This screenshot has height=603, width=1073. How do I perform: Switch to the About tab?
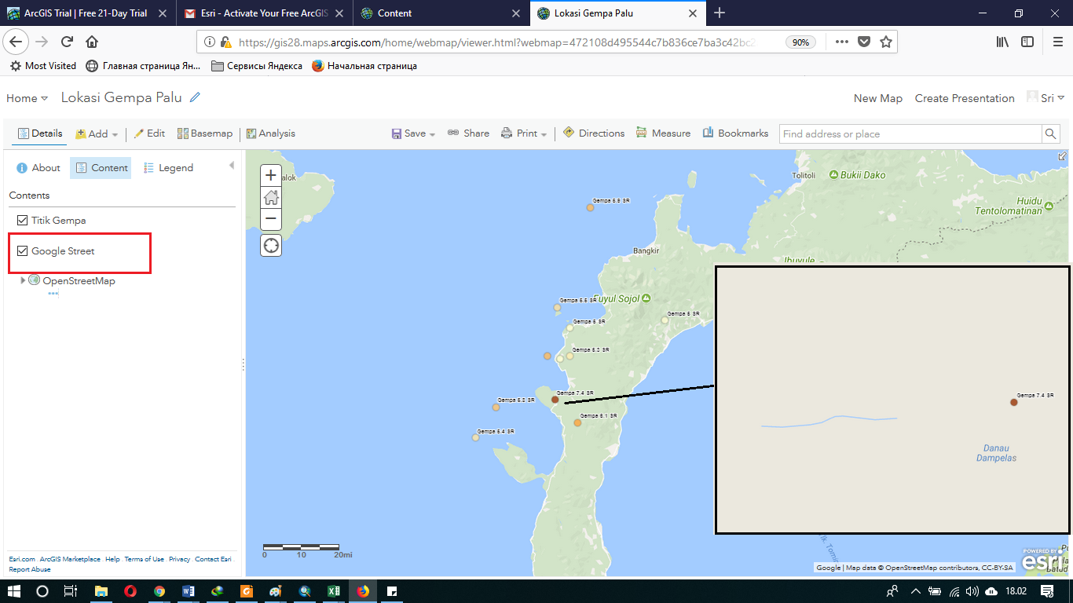[x=38, y=168]
